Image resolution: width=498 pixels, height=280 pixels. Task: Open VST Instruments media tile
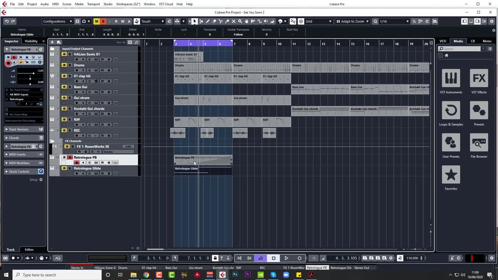pos(451,82)
